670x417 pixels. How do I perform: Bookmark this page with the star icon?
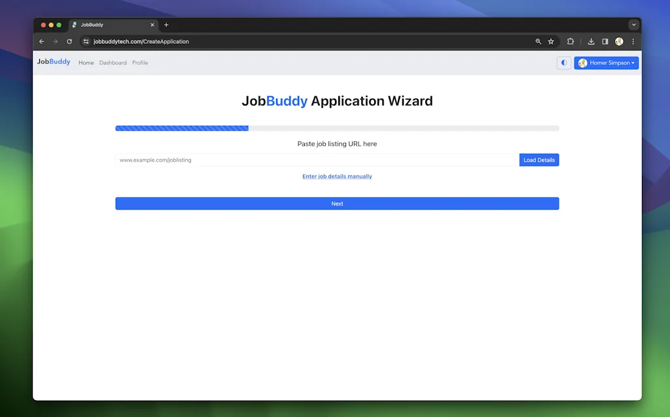[551, 41]
